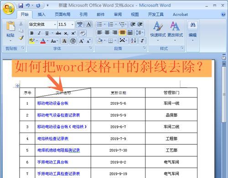
Task: Redo action in quick access toolbar
Action: point(38,5)
